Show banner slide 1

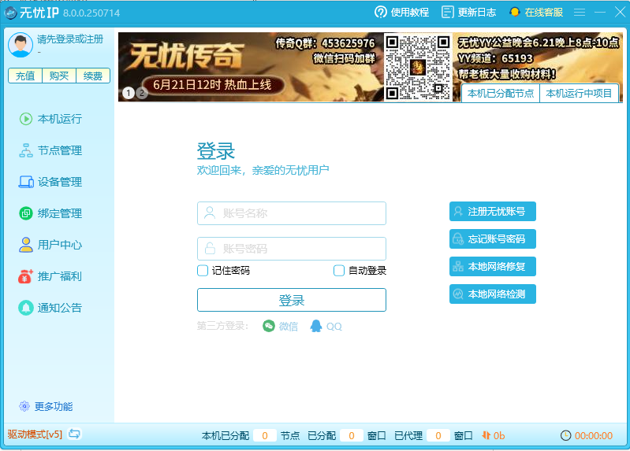129,93
